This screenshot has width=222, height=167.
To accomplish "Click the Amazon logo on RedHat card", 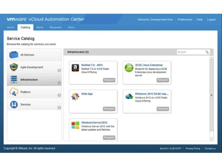I will [x=75, y=68].
